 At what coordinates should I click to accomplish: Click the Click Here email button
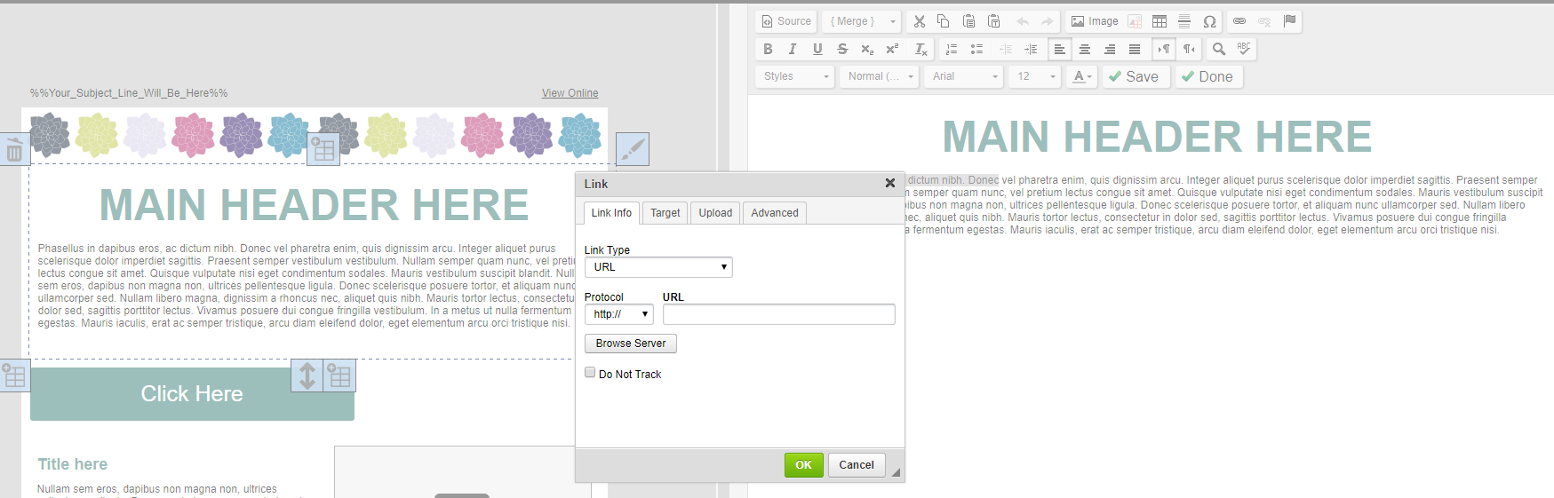click(x=192, y=394)
